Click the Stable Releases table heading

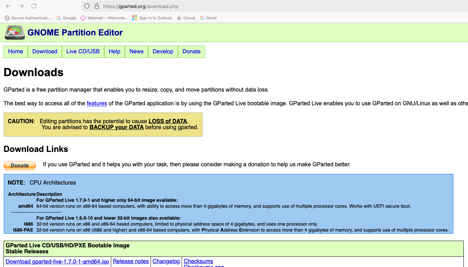click(27, 252)
